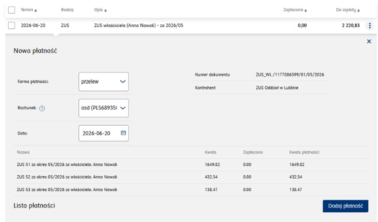This screenshot has width=378, height=222.
Task: Click the 432.54 Kwota płatności value
Action: click(295, 177)
